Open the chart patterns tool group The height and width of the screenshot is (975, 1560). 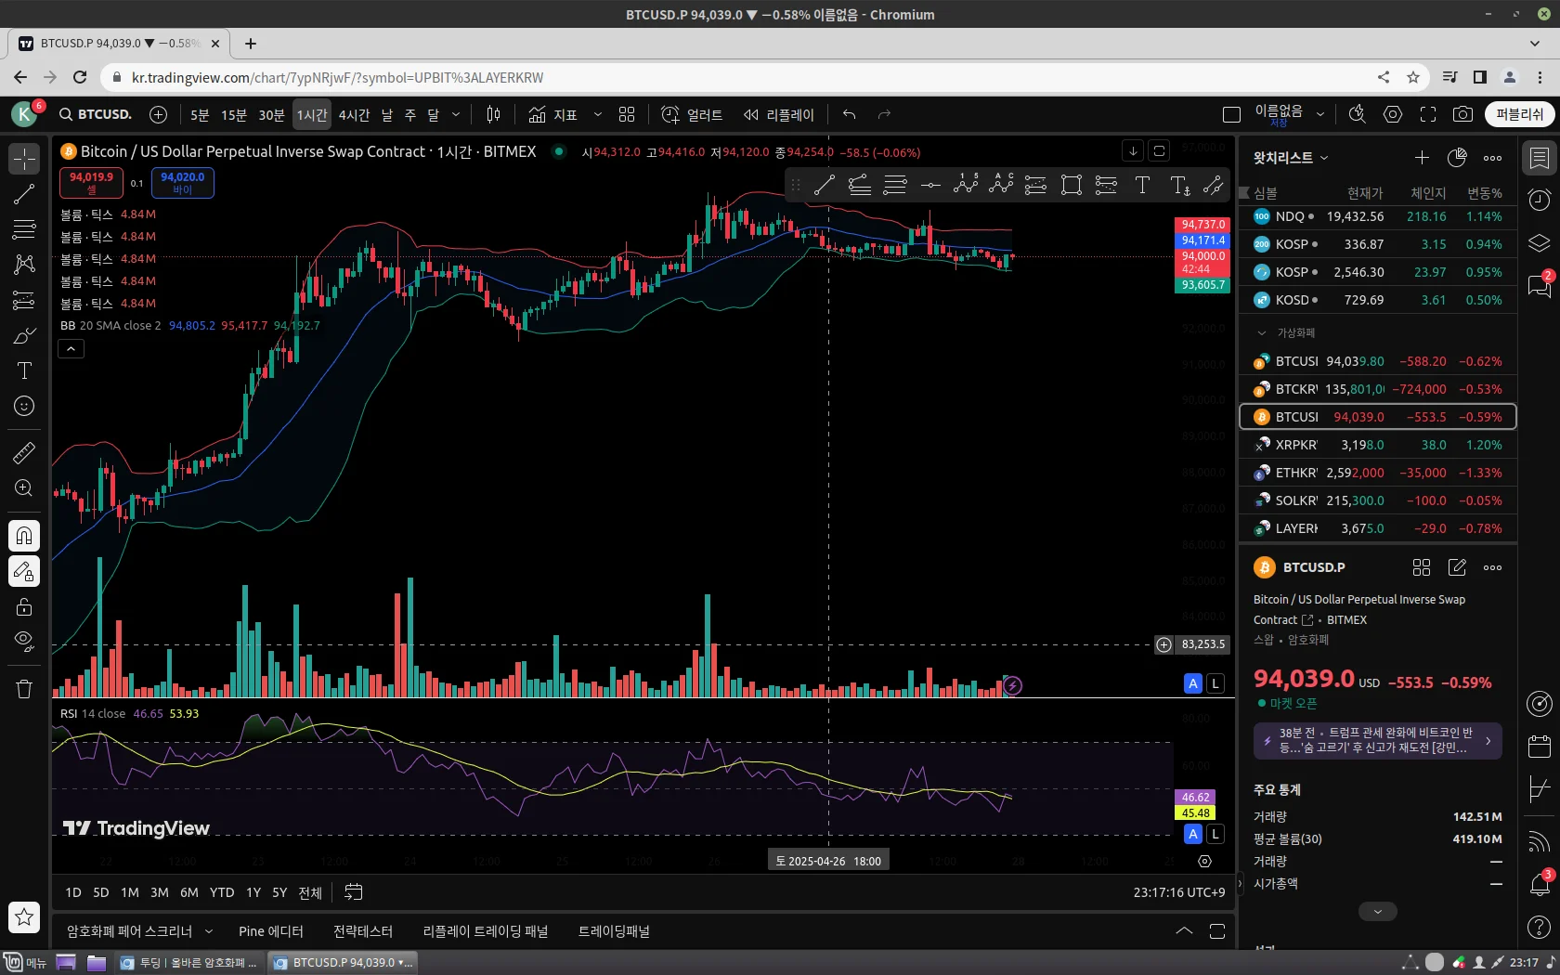(24, 265)
